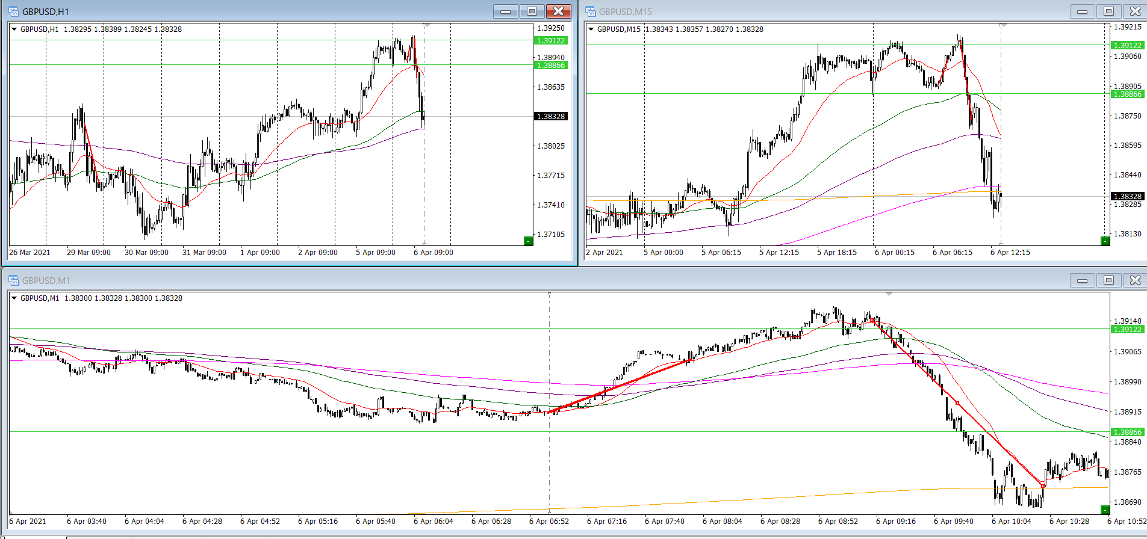
Task: Click 1.38915 on M1 price axis
Action: [x=1128, y=411]
